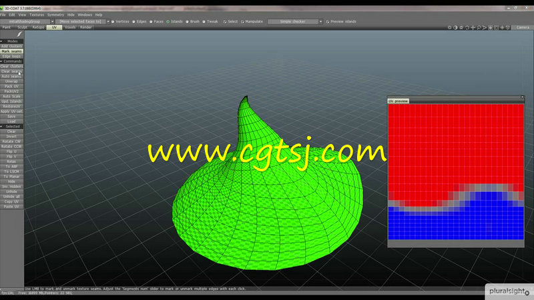Image resolution: width=534 pixels, height=300 pixels.
Task: Click the zoom magnifier icon
Action: (x=479, y=27)
